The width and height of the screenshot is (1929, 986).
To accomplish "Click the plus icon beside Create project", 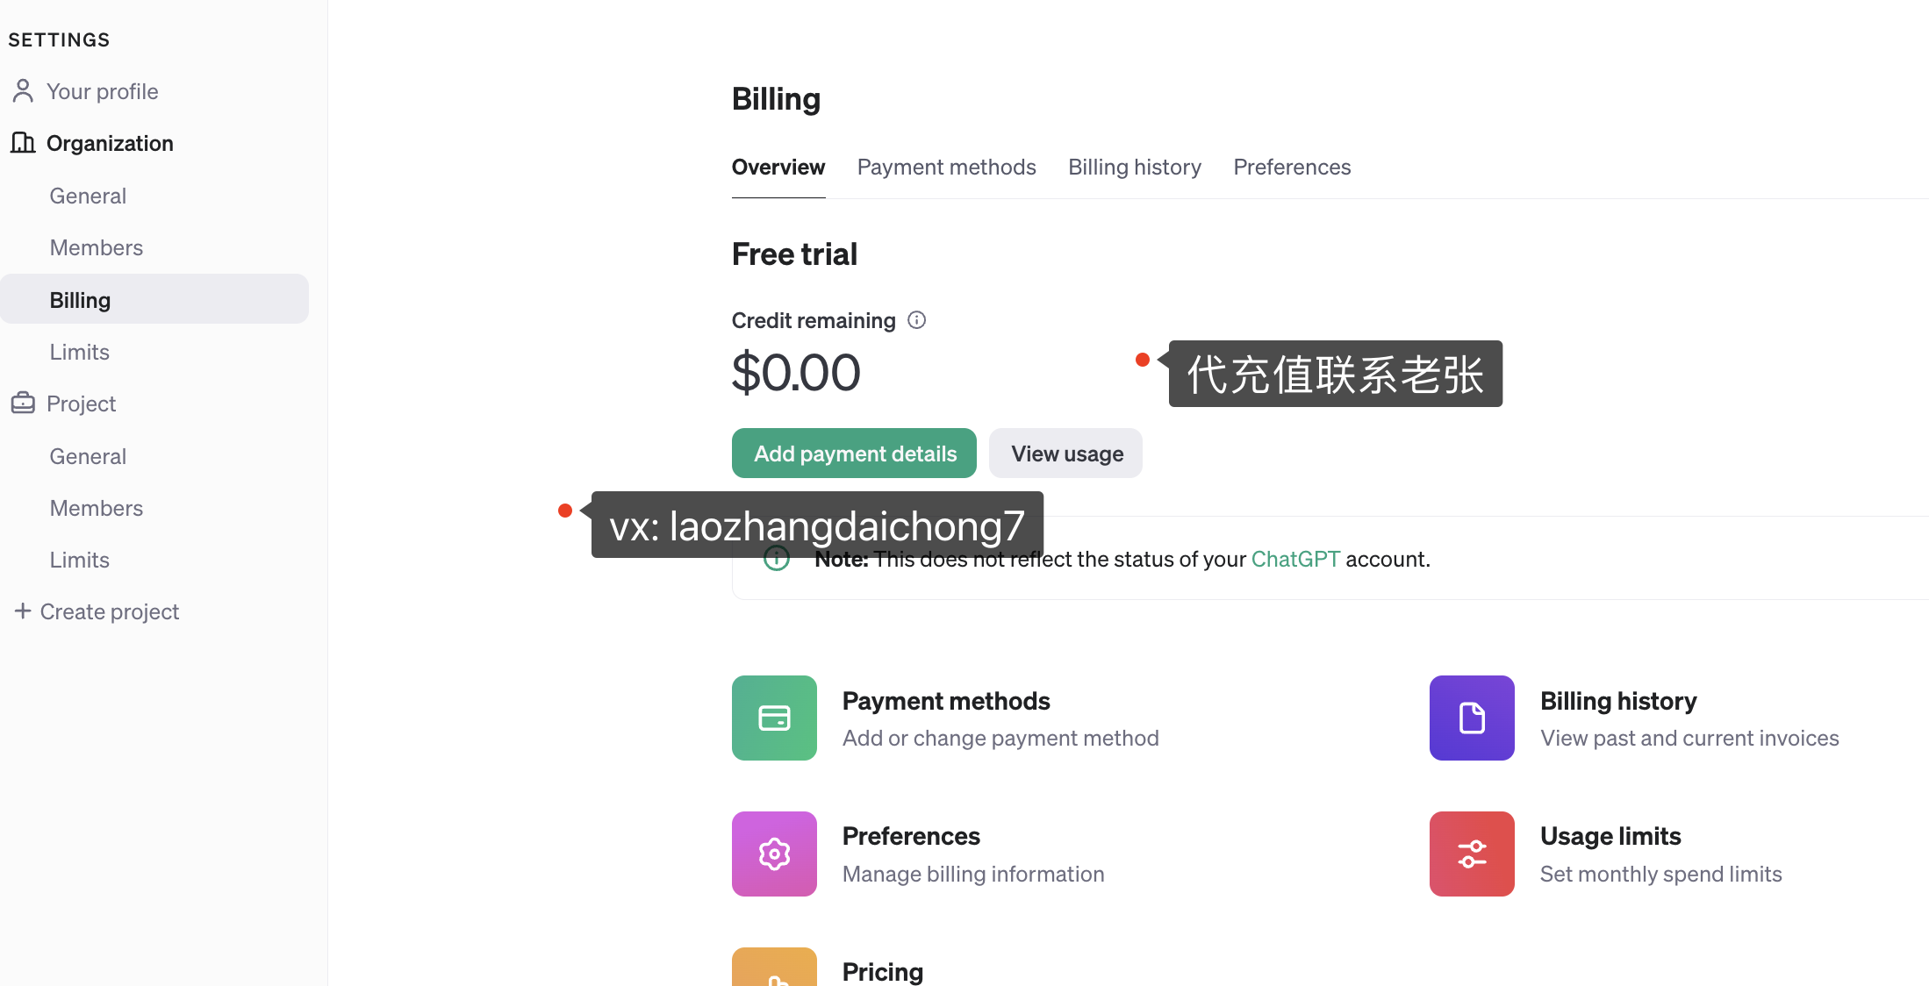I will point(23,611).
